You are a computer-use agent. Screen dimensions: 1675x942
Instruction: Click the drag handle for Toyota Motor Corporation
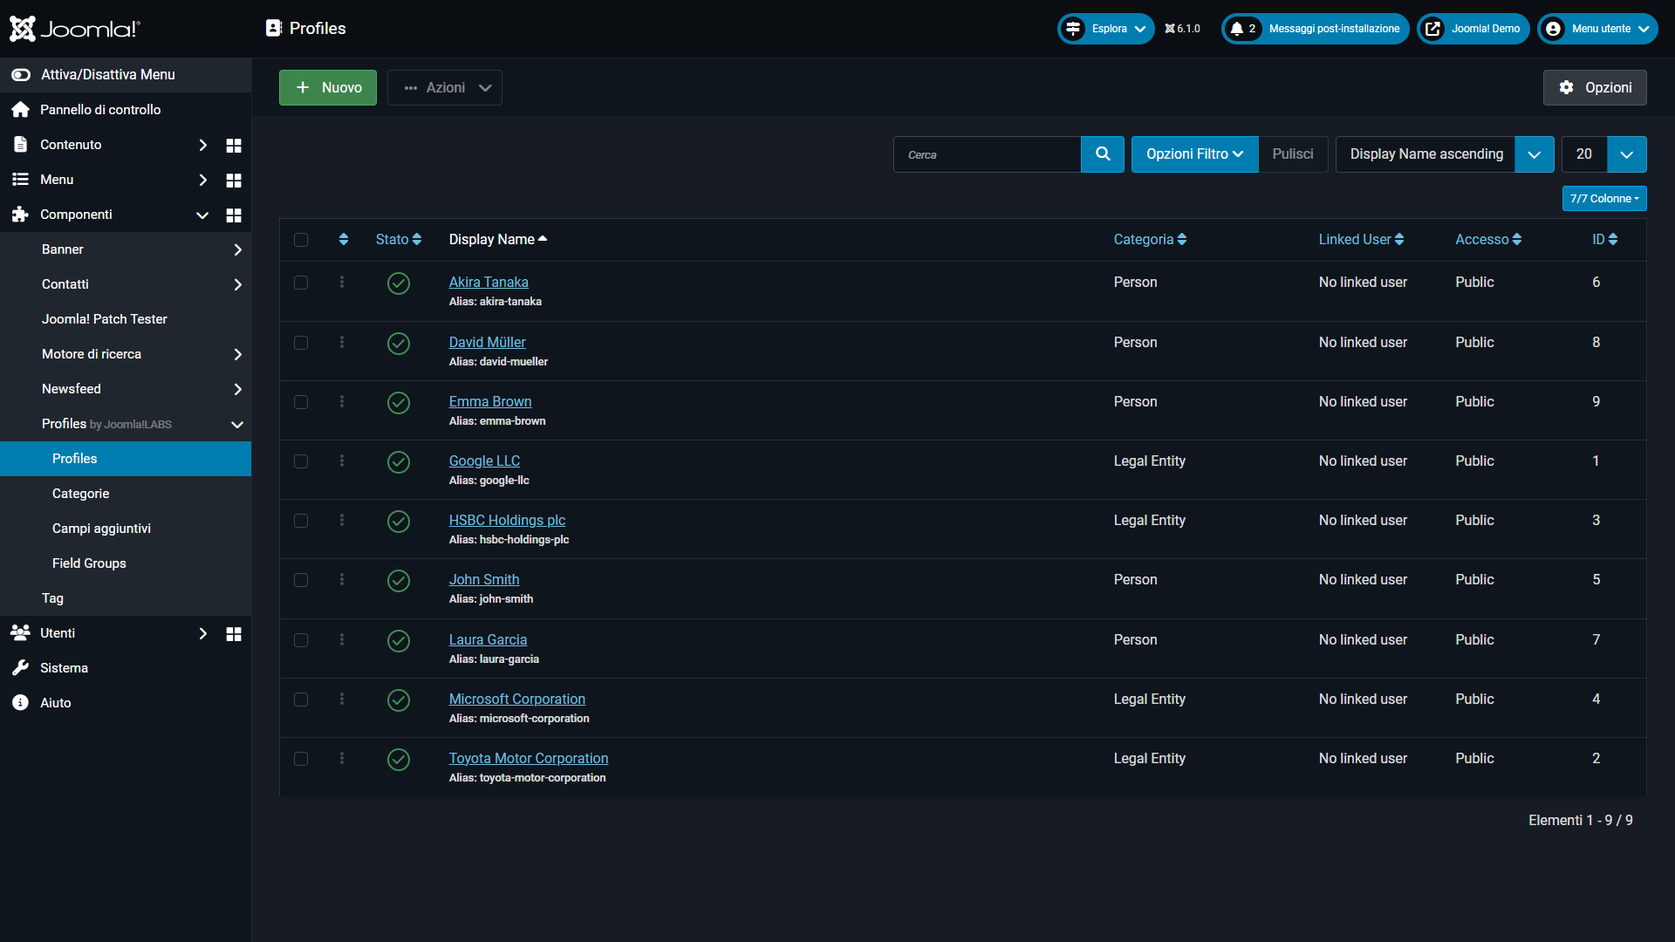click(342, 758)
